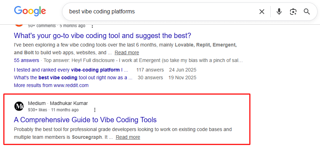Click the Top answer Emergent disclosure snippet
This screenshot has height=149, width=320.
[143, 61]
